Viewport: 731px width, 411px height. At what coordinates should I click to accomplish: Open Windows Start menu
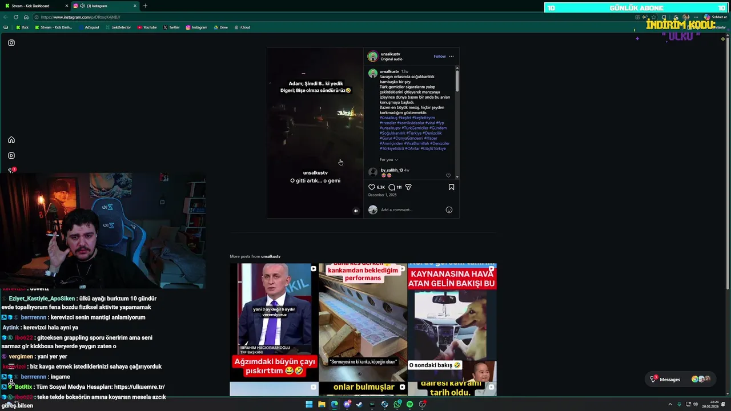(309, 404)
